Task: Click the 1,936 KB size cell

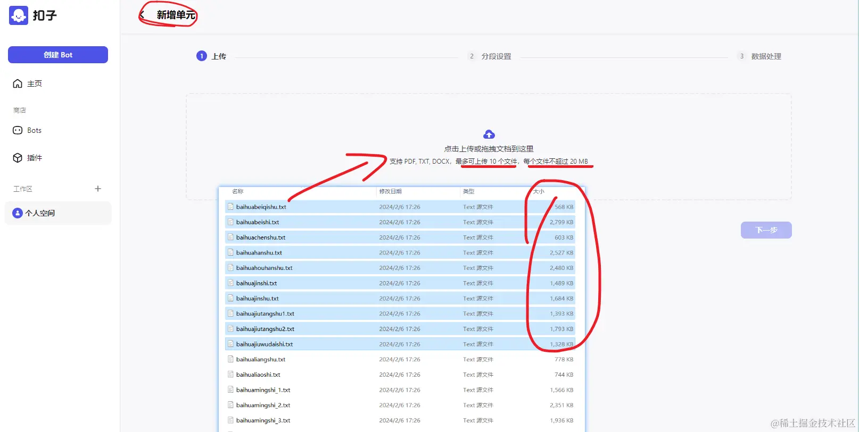Action: (561, 420)
